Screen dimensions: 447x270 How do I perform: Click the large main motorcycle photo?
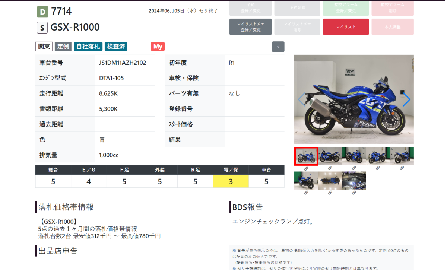point(354,99)
